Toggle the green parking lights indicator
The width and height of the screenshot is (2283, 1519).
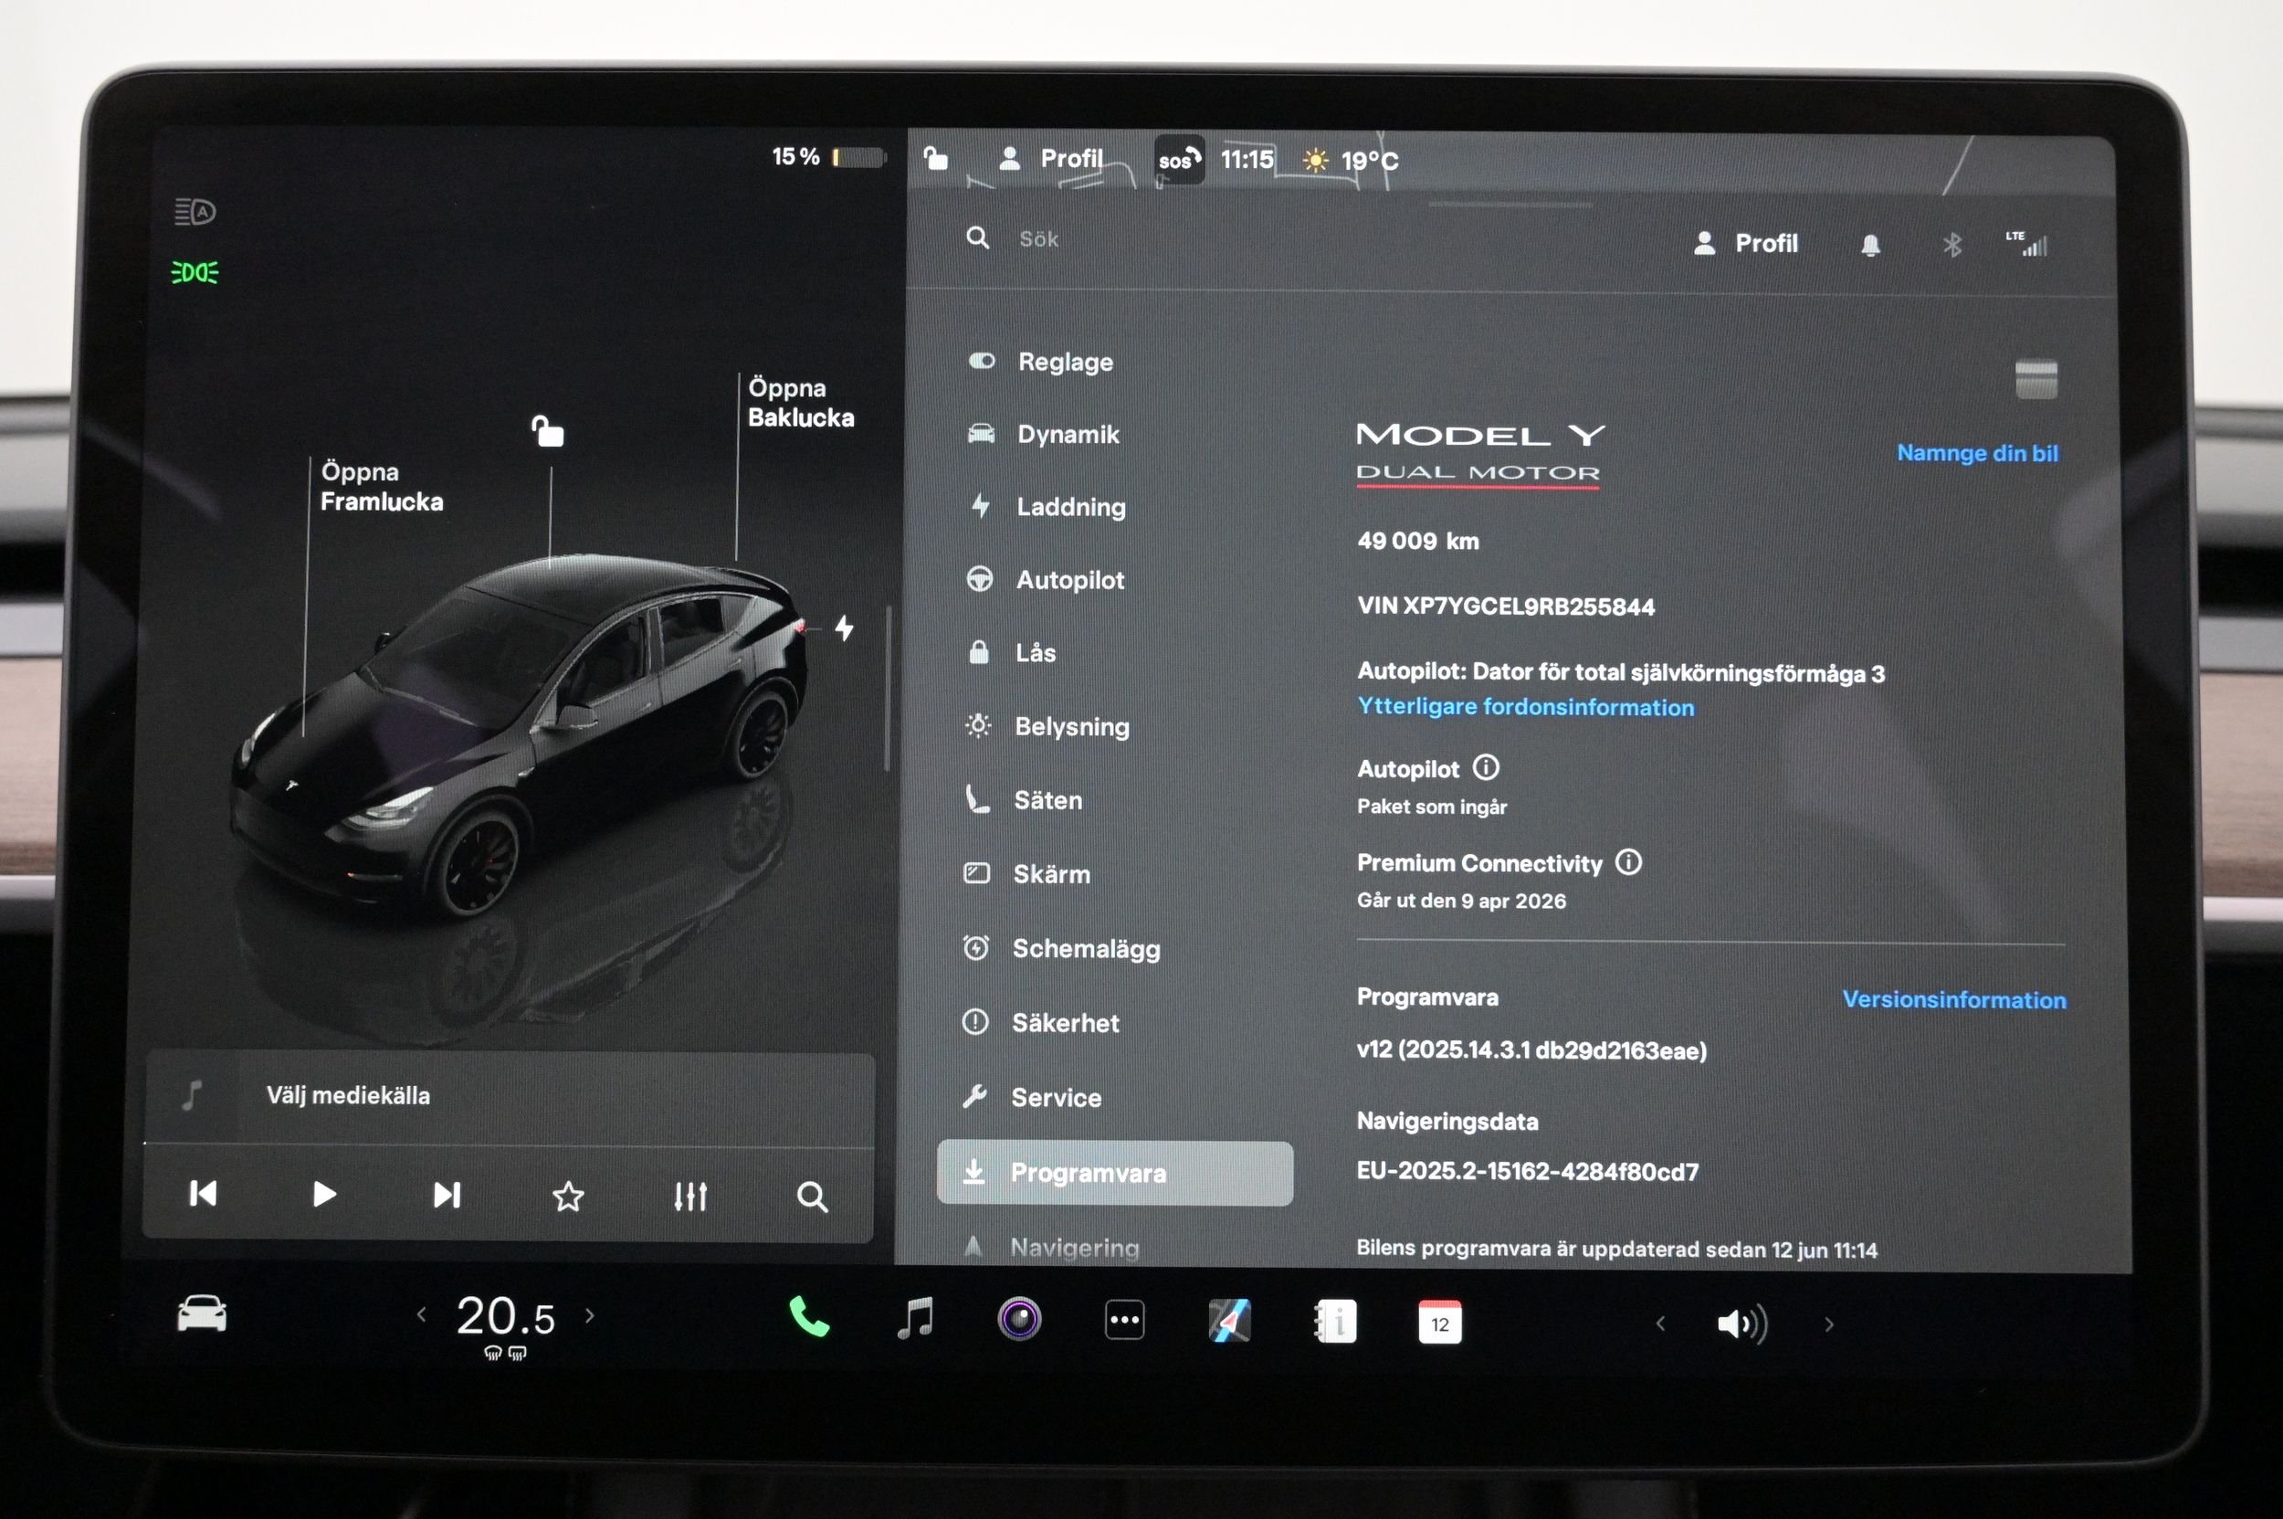[195, 272]
